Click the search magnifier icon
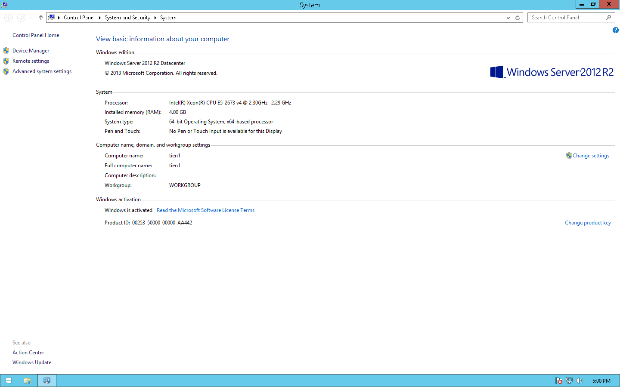620x387 pixels. [x=608, y=18]
